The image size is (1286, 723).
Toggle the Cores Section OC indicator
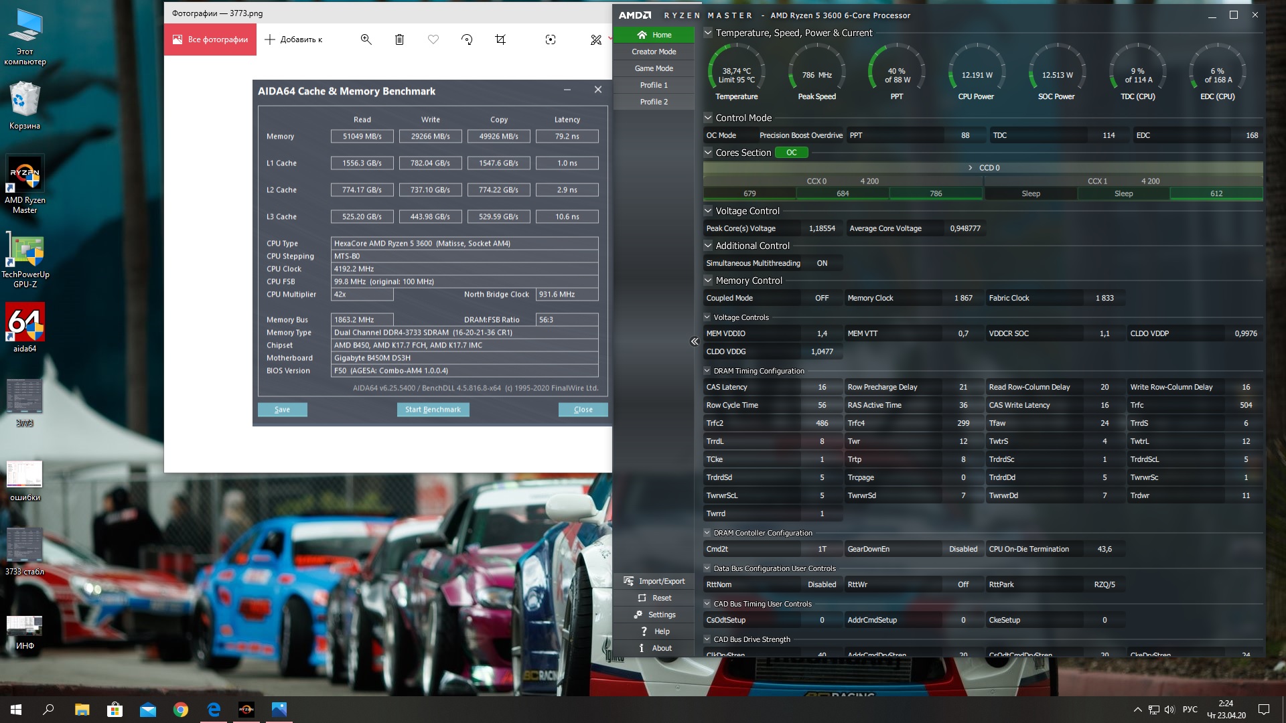pyautogui.click(x=791, y=153)
